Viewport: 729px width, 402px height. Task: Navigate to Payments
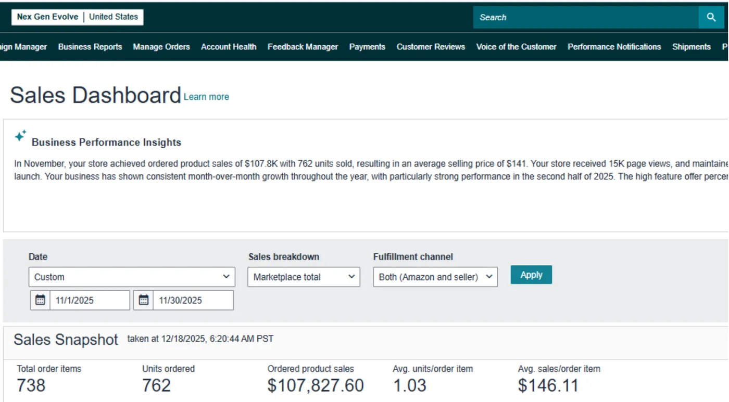tap(367, 47)
